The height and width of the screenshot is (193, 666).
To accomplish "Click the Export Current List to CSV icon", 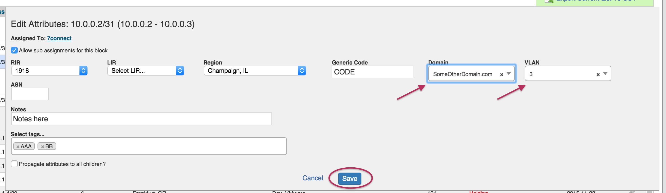I will 549,1.
